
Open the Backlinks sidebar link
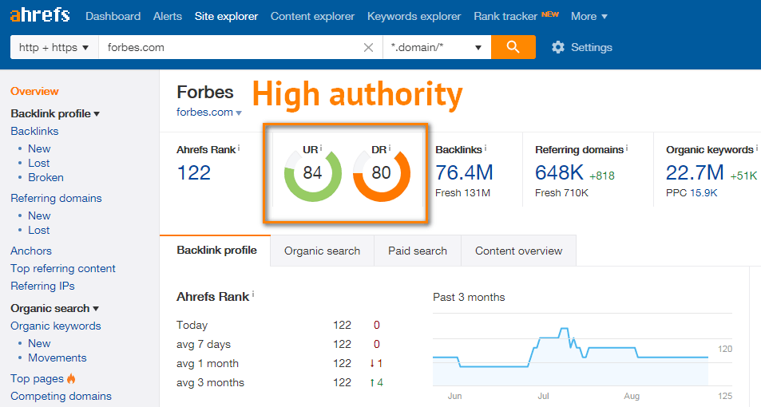click(x=34, y=131)
